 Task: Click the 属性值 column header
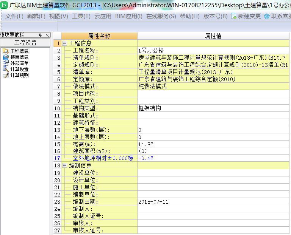pyautogui.click(x=213, y=36)
